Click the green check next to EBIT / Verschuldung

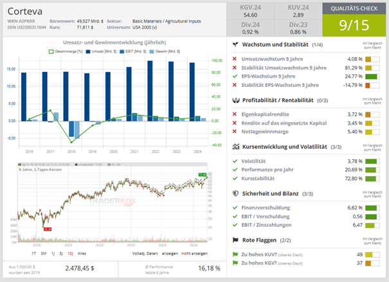pyautogui.click(x=235, y=216)
